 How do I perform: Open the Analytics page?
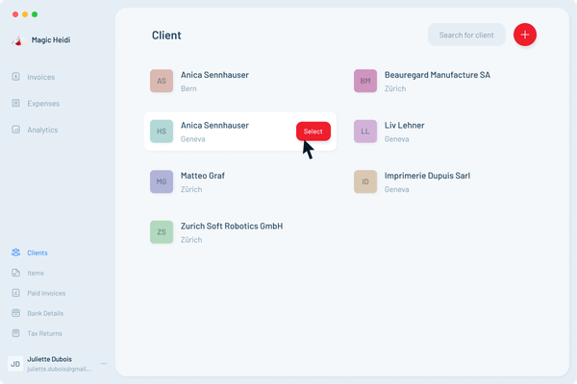click(42, 130)
